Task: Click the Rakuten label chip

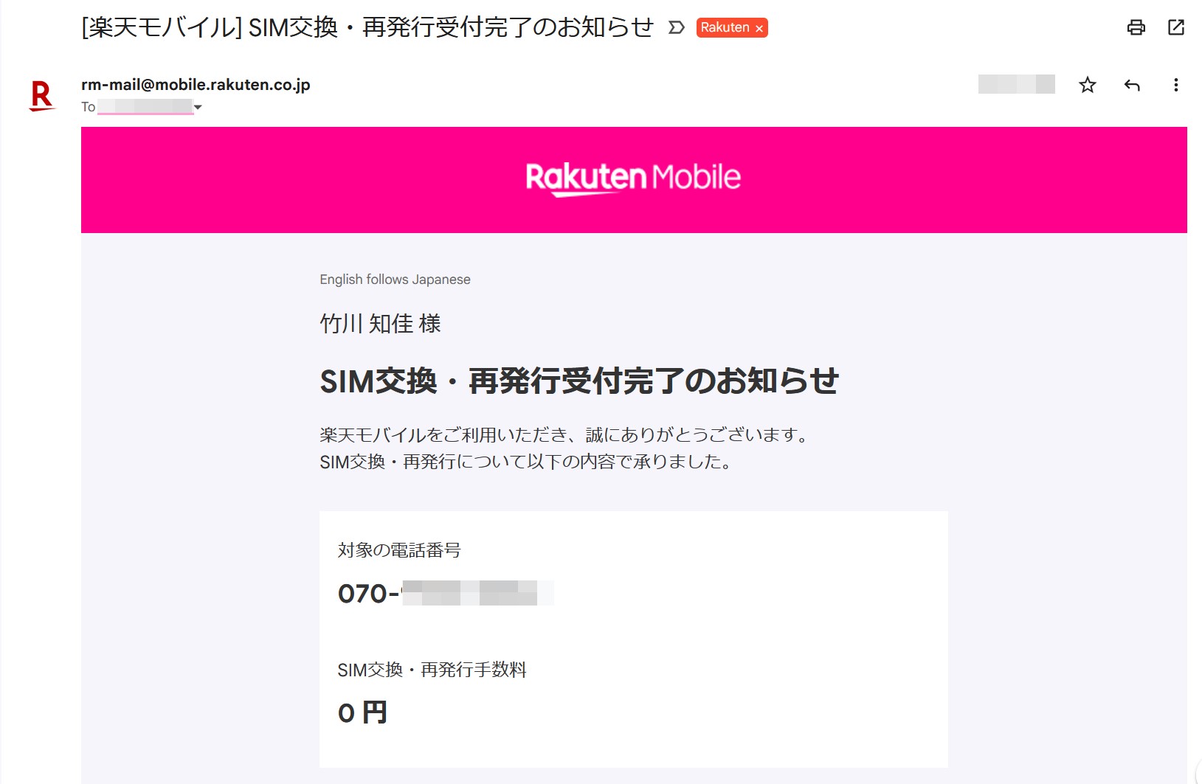Action: pyautogui.click(x=725, y=27)
